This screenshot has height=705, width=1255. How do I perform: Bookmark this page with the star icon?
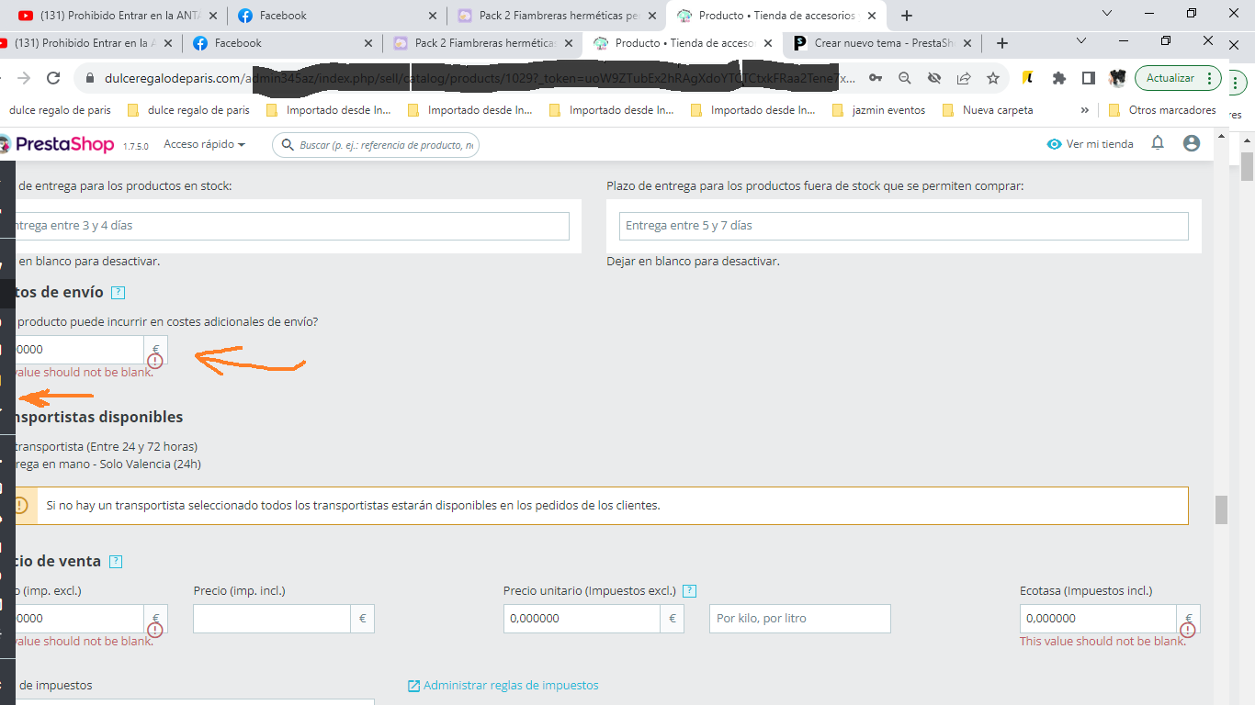993,78
